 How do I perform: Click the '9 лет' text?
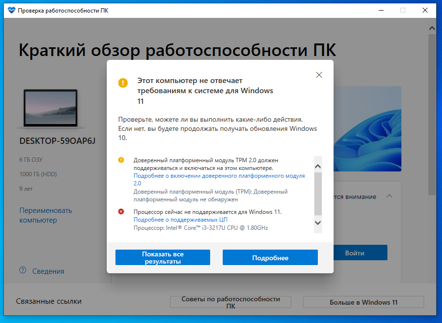[26, 189]
